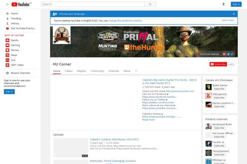Open Gaming in Best of YouTube
247x164 pixels.
pyautogui.click(x=16, y=45)
